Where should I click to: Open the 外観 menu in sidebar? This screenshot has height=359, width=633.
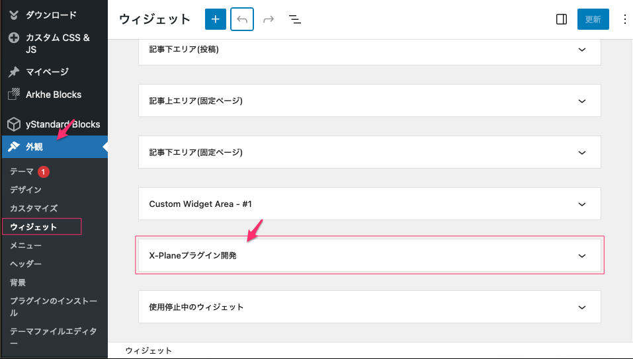34,147
